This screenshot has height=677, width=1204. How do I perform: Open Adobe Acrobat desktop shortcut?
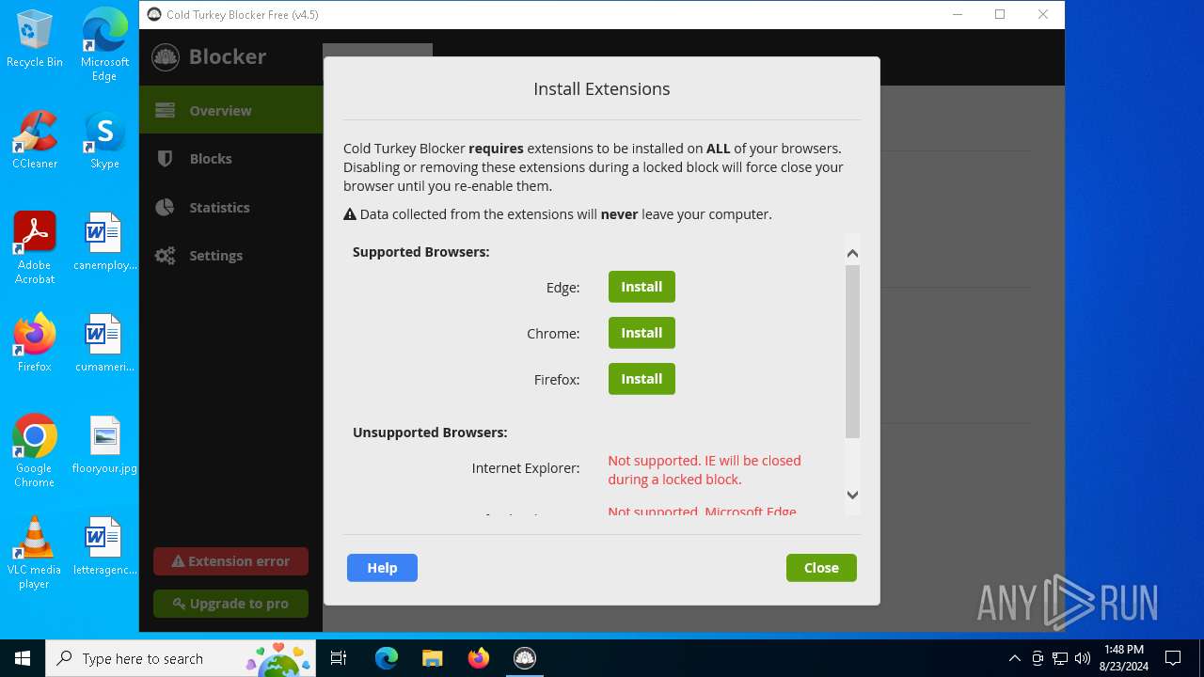click(35, 248)
